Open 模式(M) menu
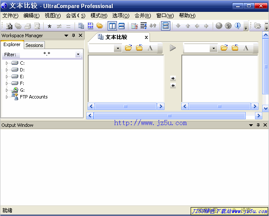The image size is (269, 216). tap(99, 16)
